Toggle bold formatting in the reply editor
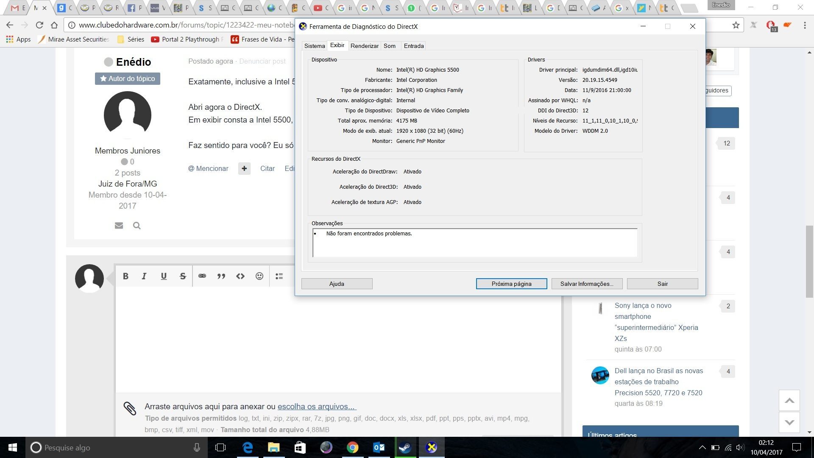This screenshot has width=814, height=458. (125, 276)
